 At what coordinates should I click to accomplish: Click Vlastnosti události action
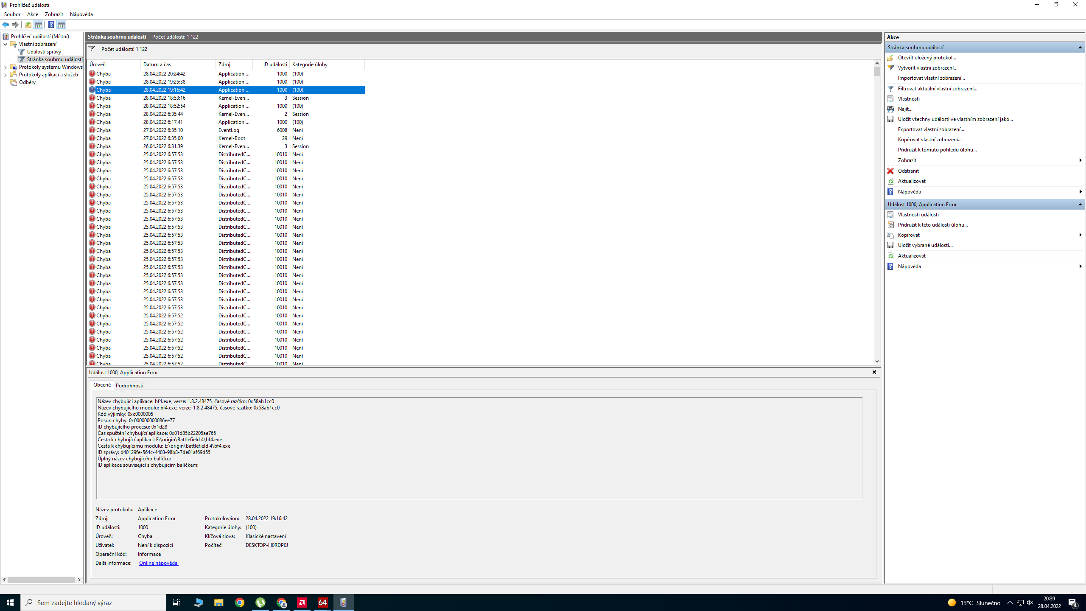coord(918,215)
